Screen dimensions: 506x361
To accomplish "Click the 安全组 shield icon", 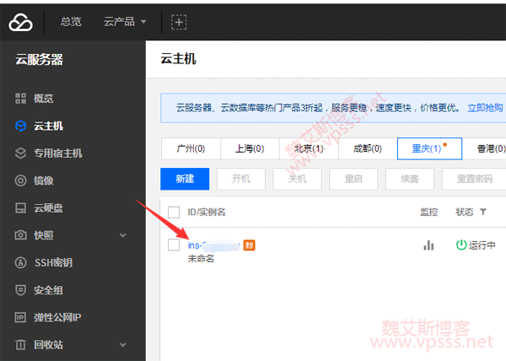I will (20, 290).
